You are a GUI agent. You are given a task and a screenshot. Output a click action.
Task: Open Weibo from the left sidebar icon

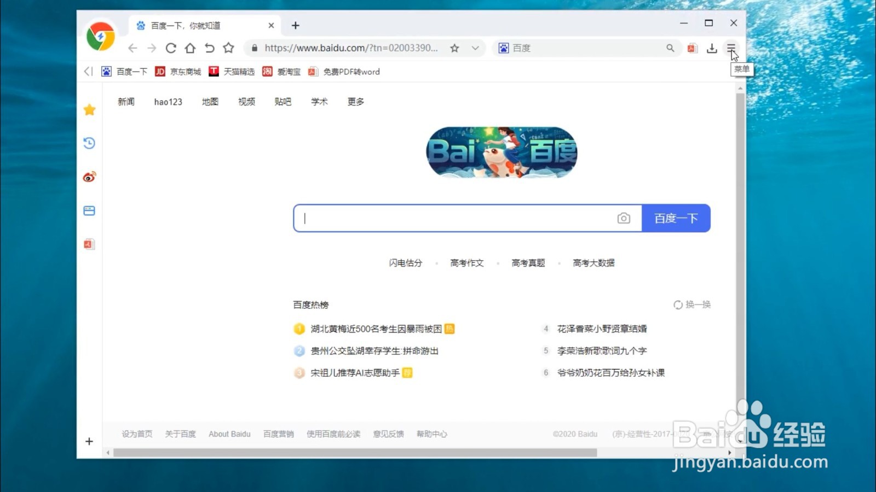pos(89,177)
